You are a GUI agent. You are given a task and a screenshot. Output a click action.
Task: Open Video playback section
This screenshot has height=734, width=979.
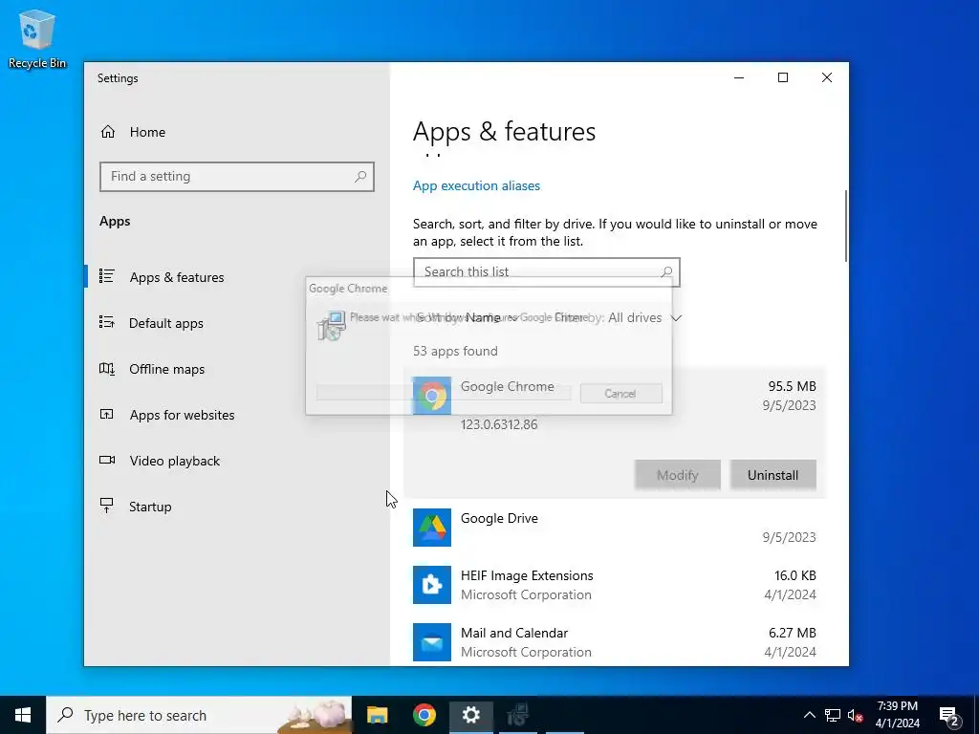174,461
